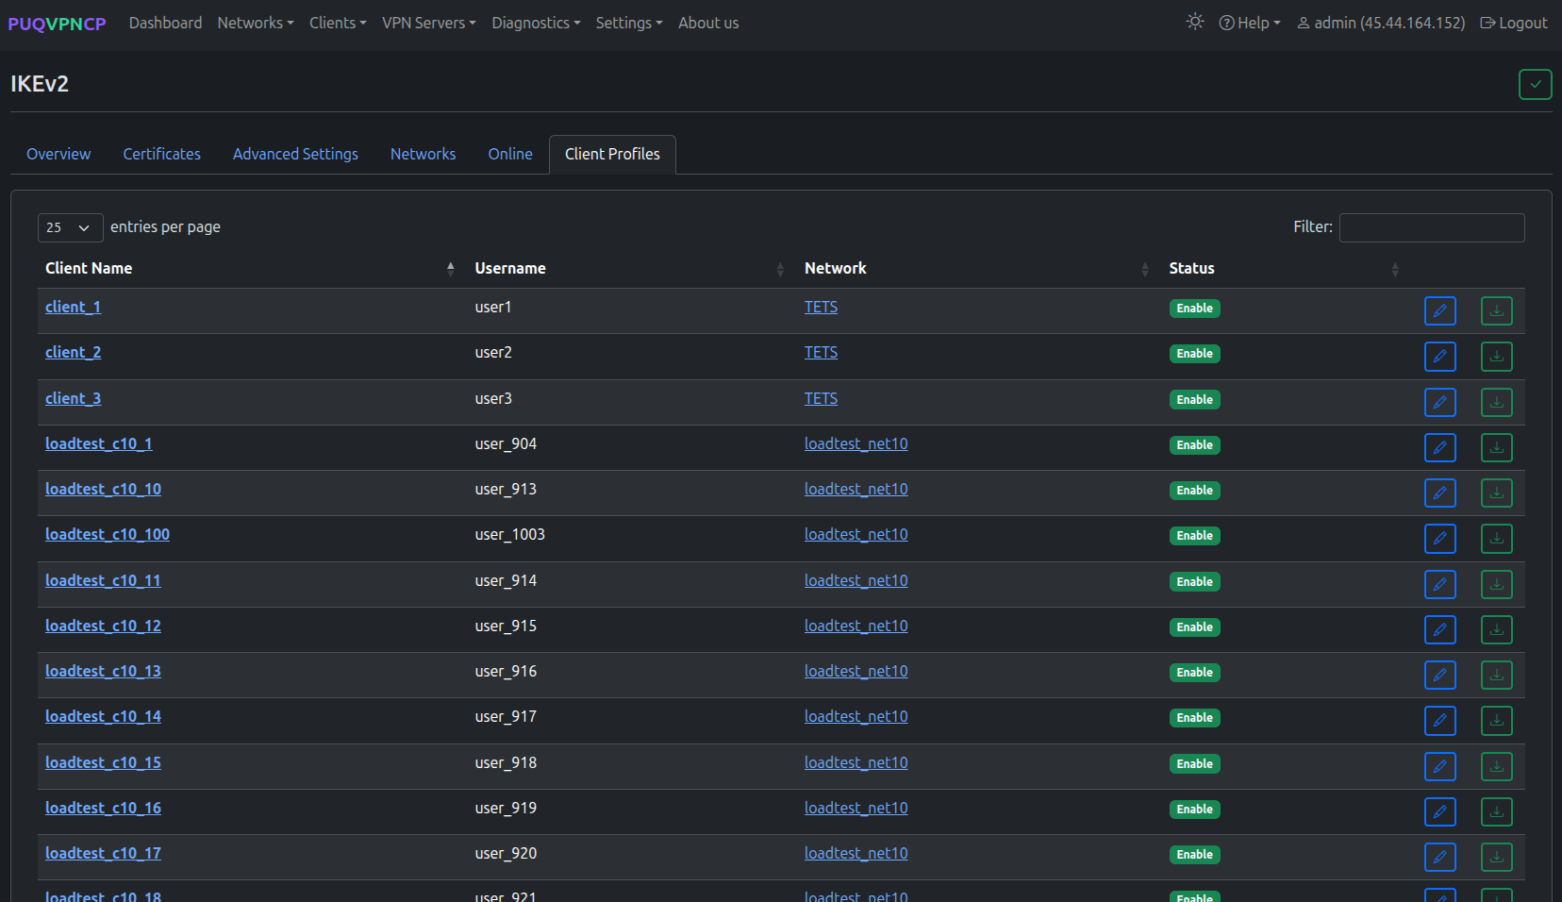The height and width of the screenshot is (902, 1562).
Task: Click the Enable badge for loadtest_c10_14
Action: tap(1194, 718)
